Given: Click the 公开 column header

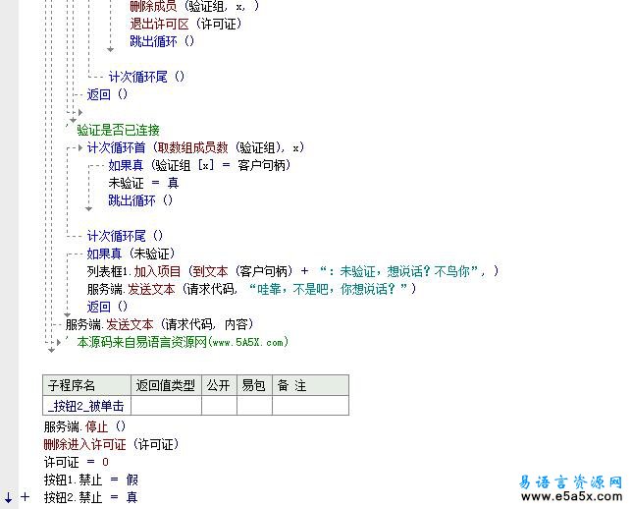Looking at the screenshot, I should pyautogui.click(x=219, y=385).
